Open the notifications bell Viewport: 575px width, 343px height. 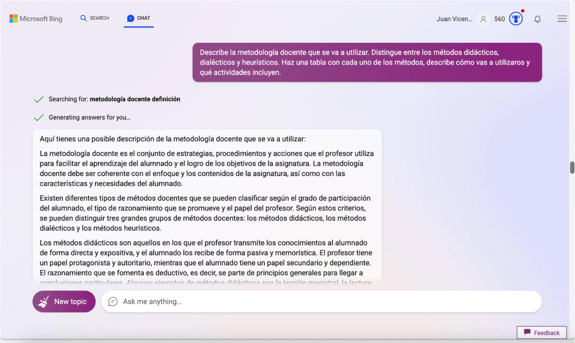[537, 19]
